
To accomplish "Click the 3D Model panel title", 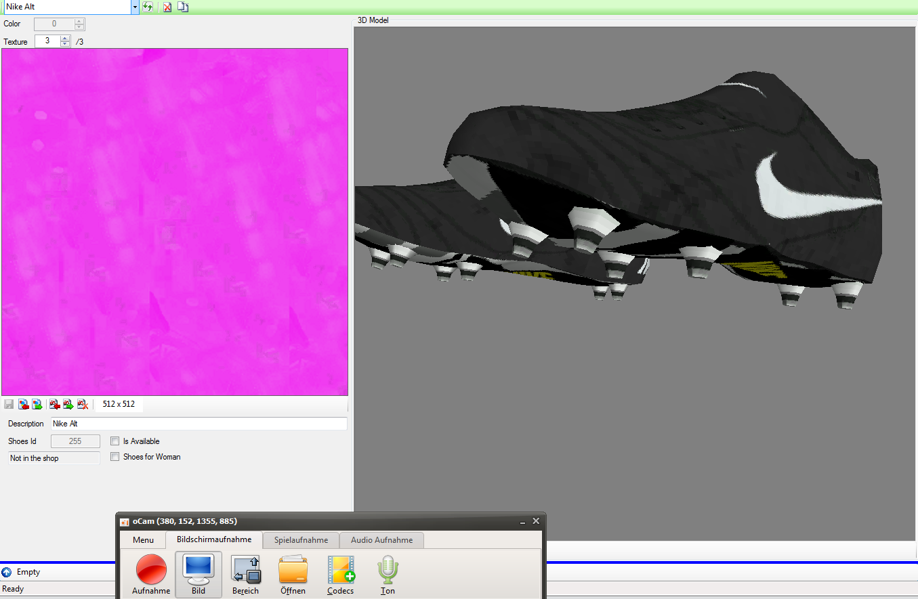I will pyautogui.click(x=373, y=20).
